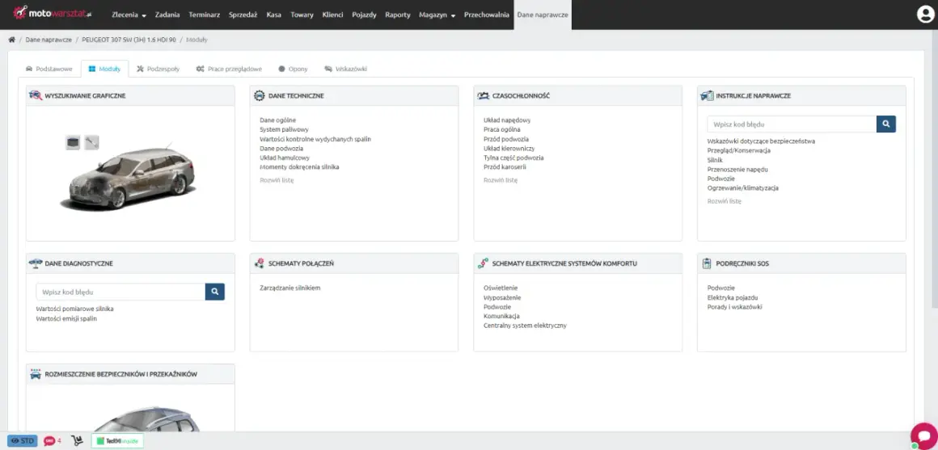This screenshot has height=450, width=938.
Task: Open the Pojazdy menu
Action: (x=365, y=15)
